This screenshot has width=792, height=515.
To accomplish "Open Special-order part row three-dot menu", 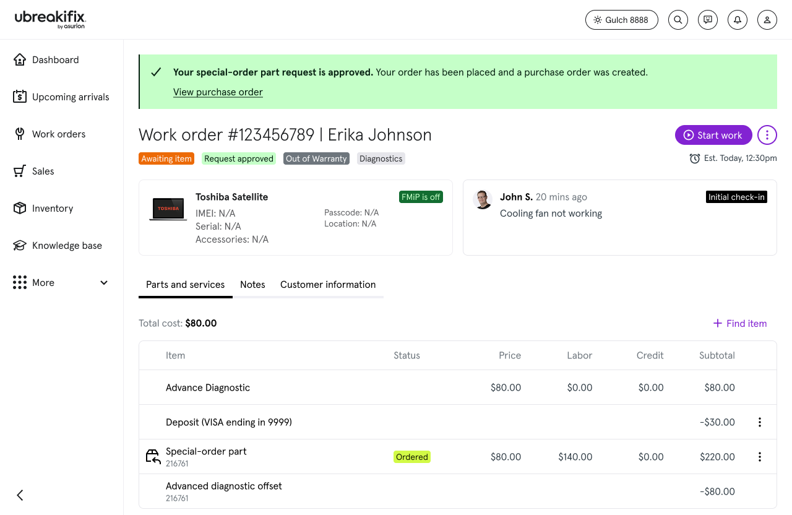I will pyautogui.click(x=760, y=457).
